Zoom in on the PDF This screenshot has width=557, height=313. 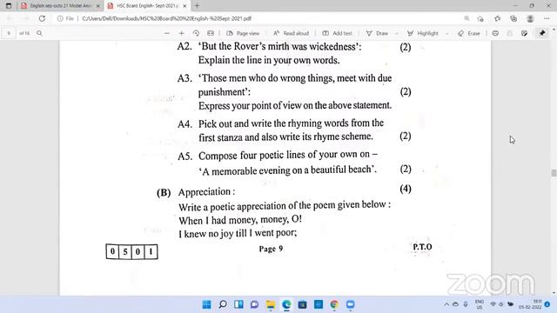coord(181,33)
